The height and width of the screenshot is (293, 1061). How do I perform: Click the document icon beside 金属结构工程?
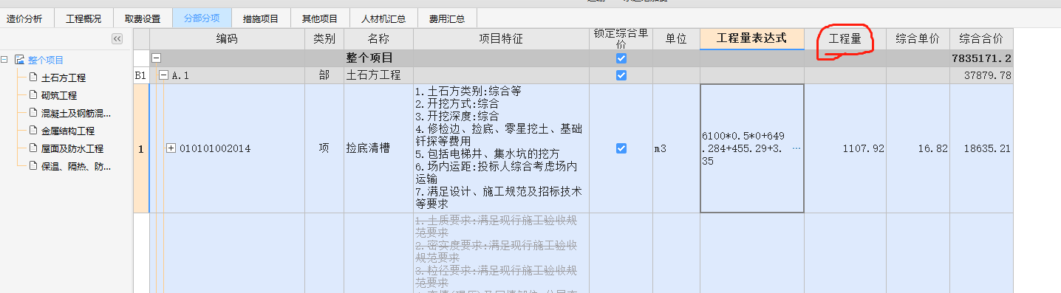tap(33, 130)
